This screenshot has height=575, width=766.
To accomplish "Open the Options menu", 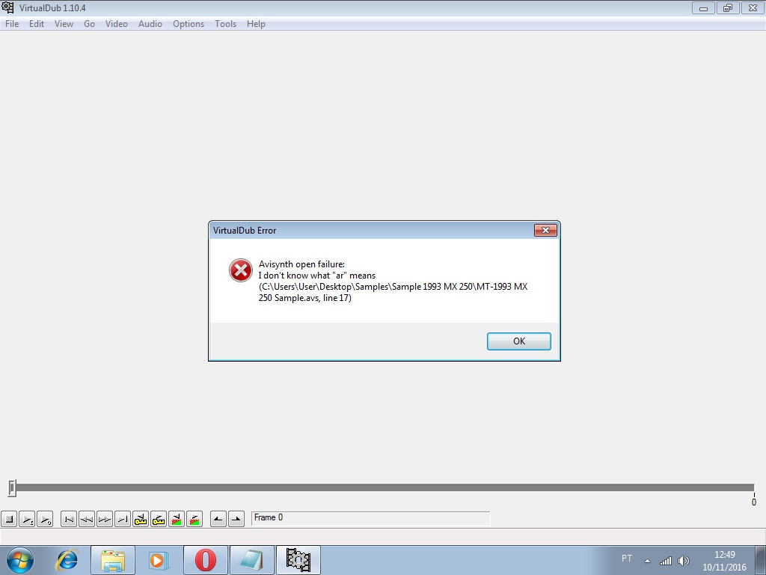I will pos(189,24).
